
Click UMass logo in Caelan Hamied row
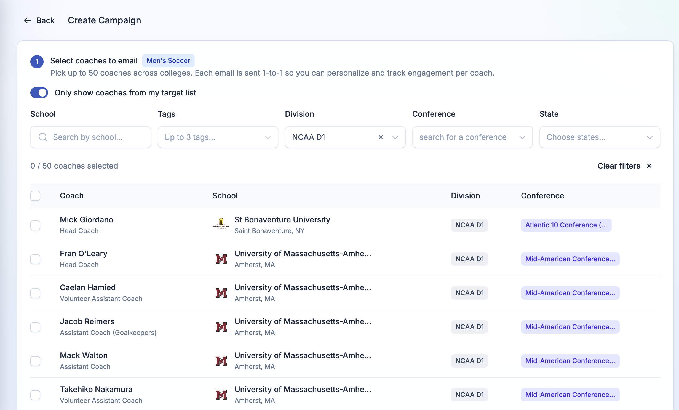click(221, 293)
